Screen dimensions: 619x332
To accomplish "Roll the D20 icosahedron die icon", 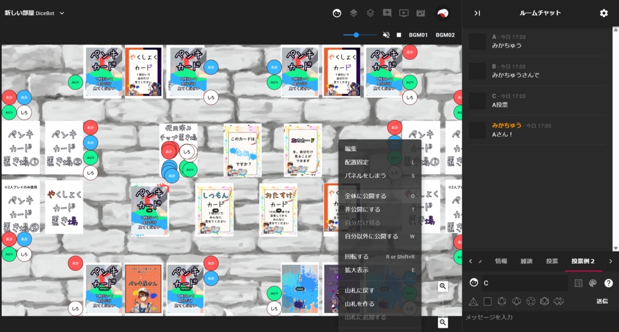I will coord(545,302).
